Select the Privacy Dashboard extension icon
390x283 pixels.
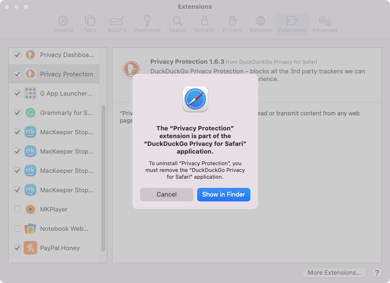point(30,55)
